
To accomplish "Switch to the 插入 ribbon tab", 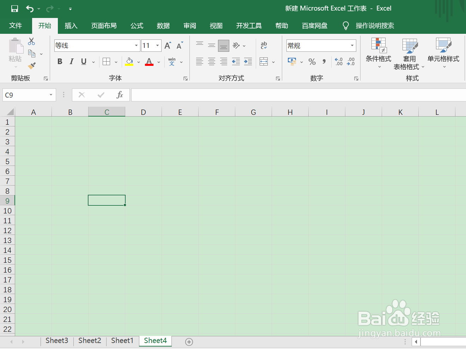I will pos(71,26).
